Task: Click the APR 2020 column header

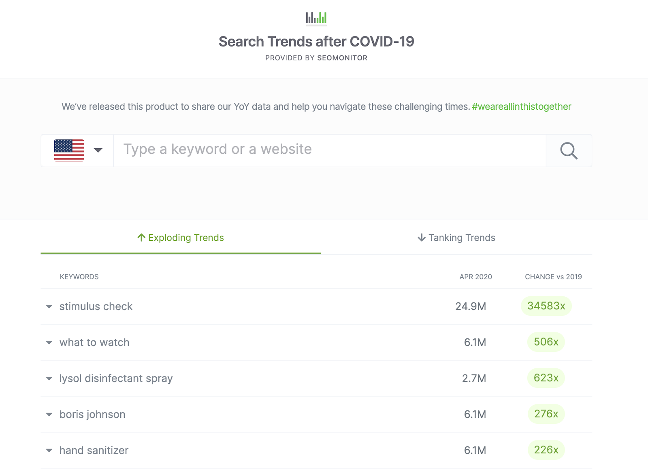Action: [476, 277]
